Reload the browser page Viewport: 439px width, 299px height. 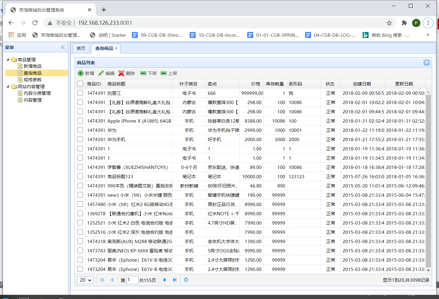click(35, 23)
